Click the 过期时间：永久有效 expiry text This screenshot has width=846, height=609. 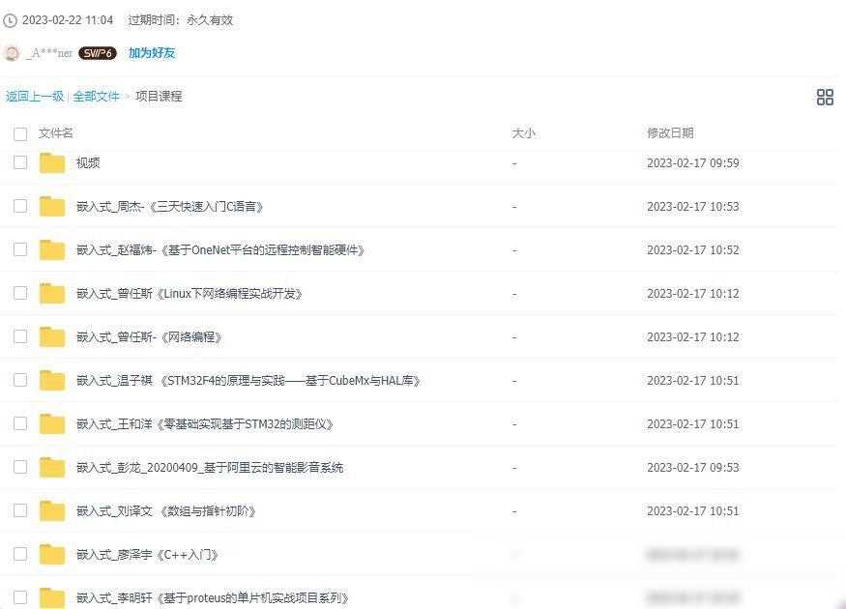pyautogui.click(x=180, y=20)
